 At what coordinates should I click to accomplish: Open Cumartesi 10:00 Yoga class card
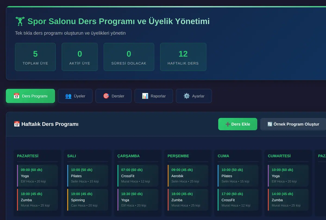pyautogui.click(x=289, y=176)
